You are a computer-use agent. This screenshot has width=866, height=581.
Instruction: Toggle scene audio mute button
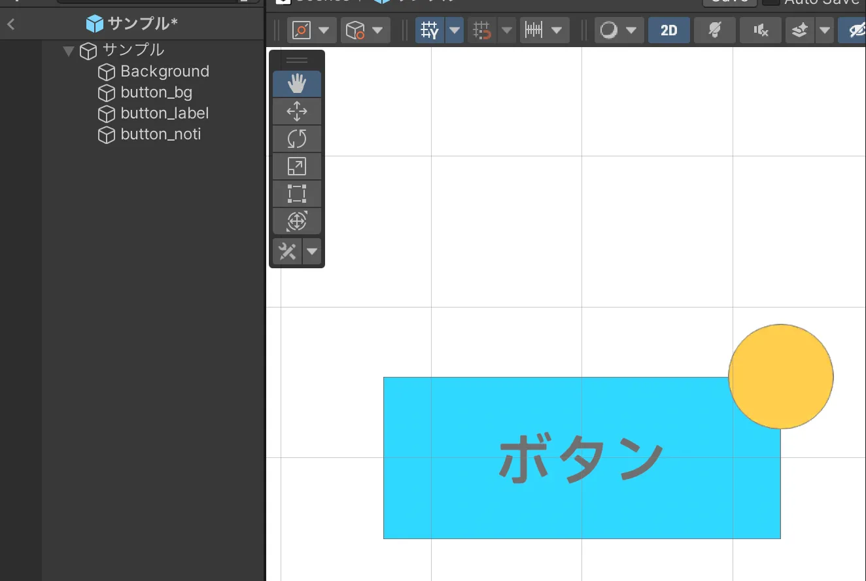pyautogui.click(x=760, y=31)
